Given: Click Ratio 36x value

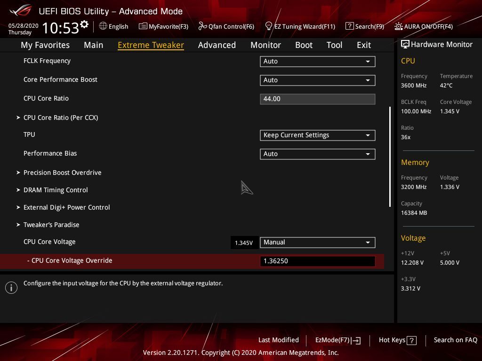Looking at the screenshot, I should (x=406, y=137).
